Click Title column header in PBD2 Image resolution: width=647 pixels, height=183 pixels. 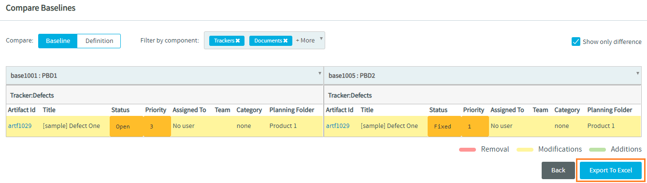point(367,110)
